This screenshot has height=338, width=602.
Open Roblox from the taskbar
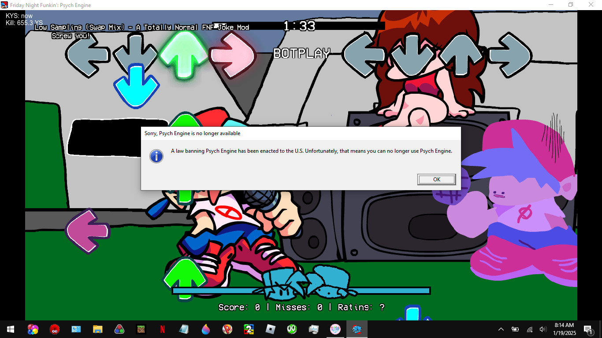pos(270,329)
